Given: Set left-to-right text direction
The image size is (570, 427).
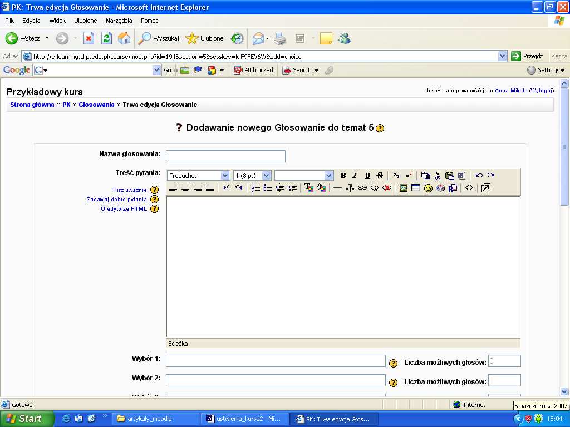Looking at the screenshot, I should coord(227,188).
